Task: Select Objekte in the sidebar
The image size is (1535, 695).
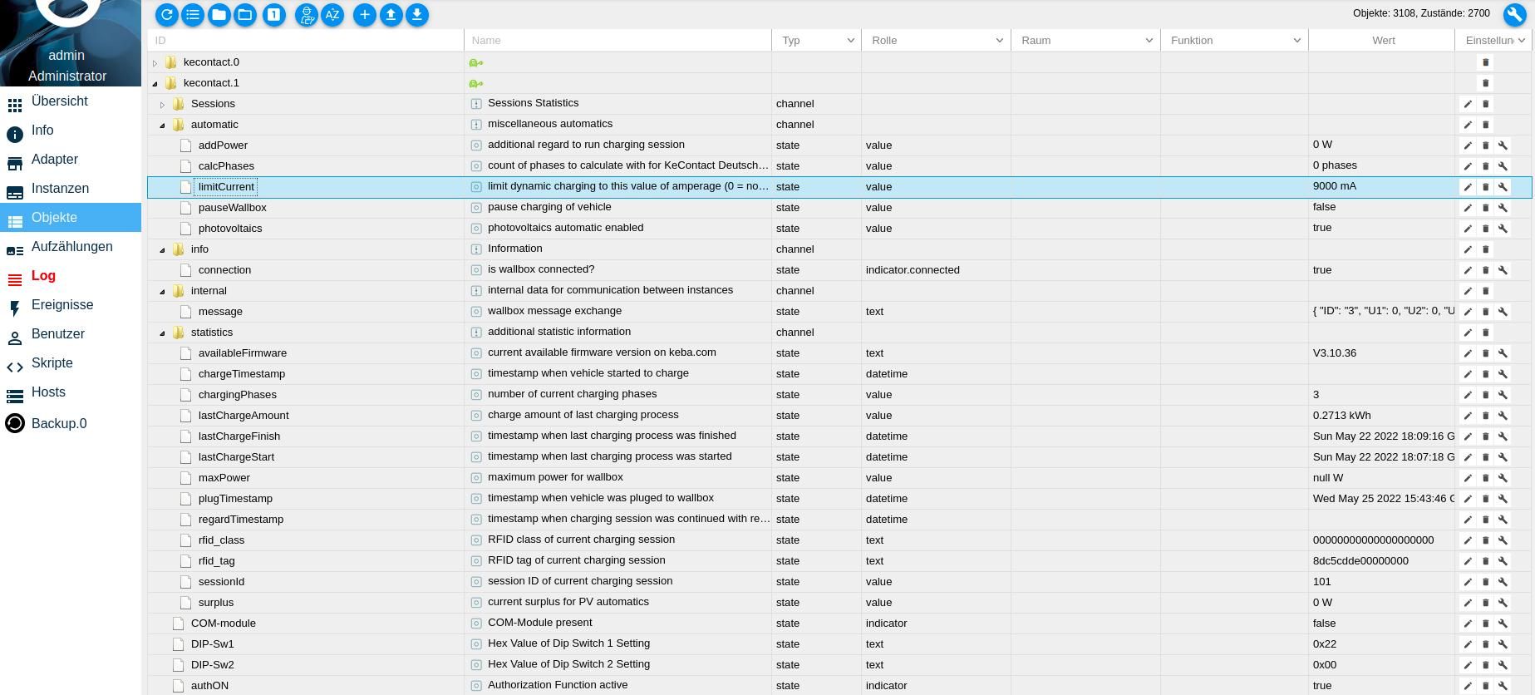Action: (71, 218)
